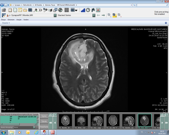Click the grid with pencil edit icon
169x135 pixels.
tap(4, 15)
